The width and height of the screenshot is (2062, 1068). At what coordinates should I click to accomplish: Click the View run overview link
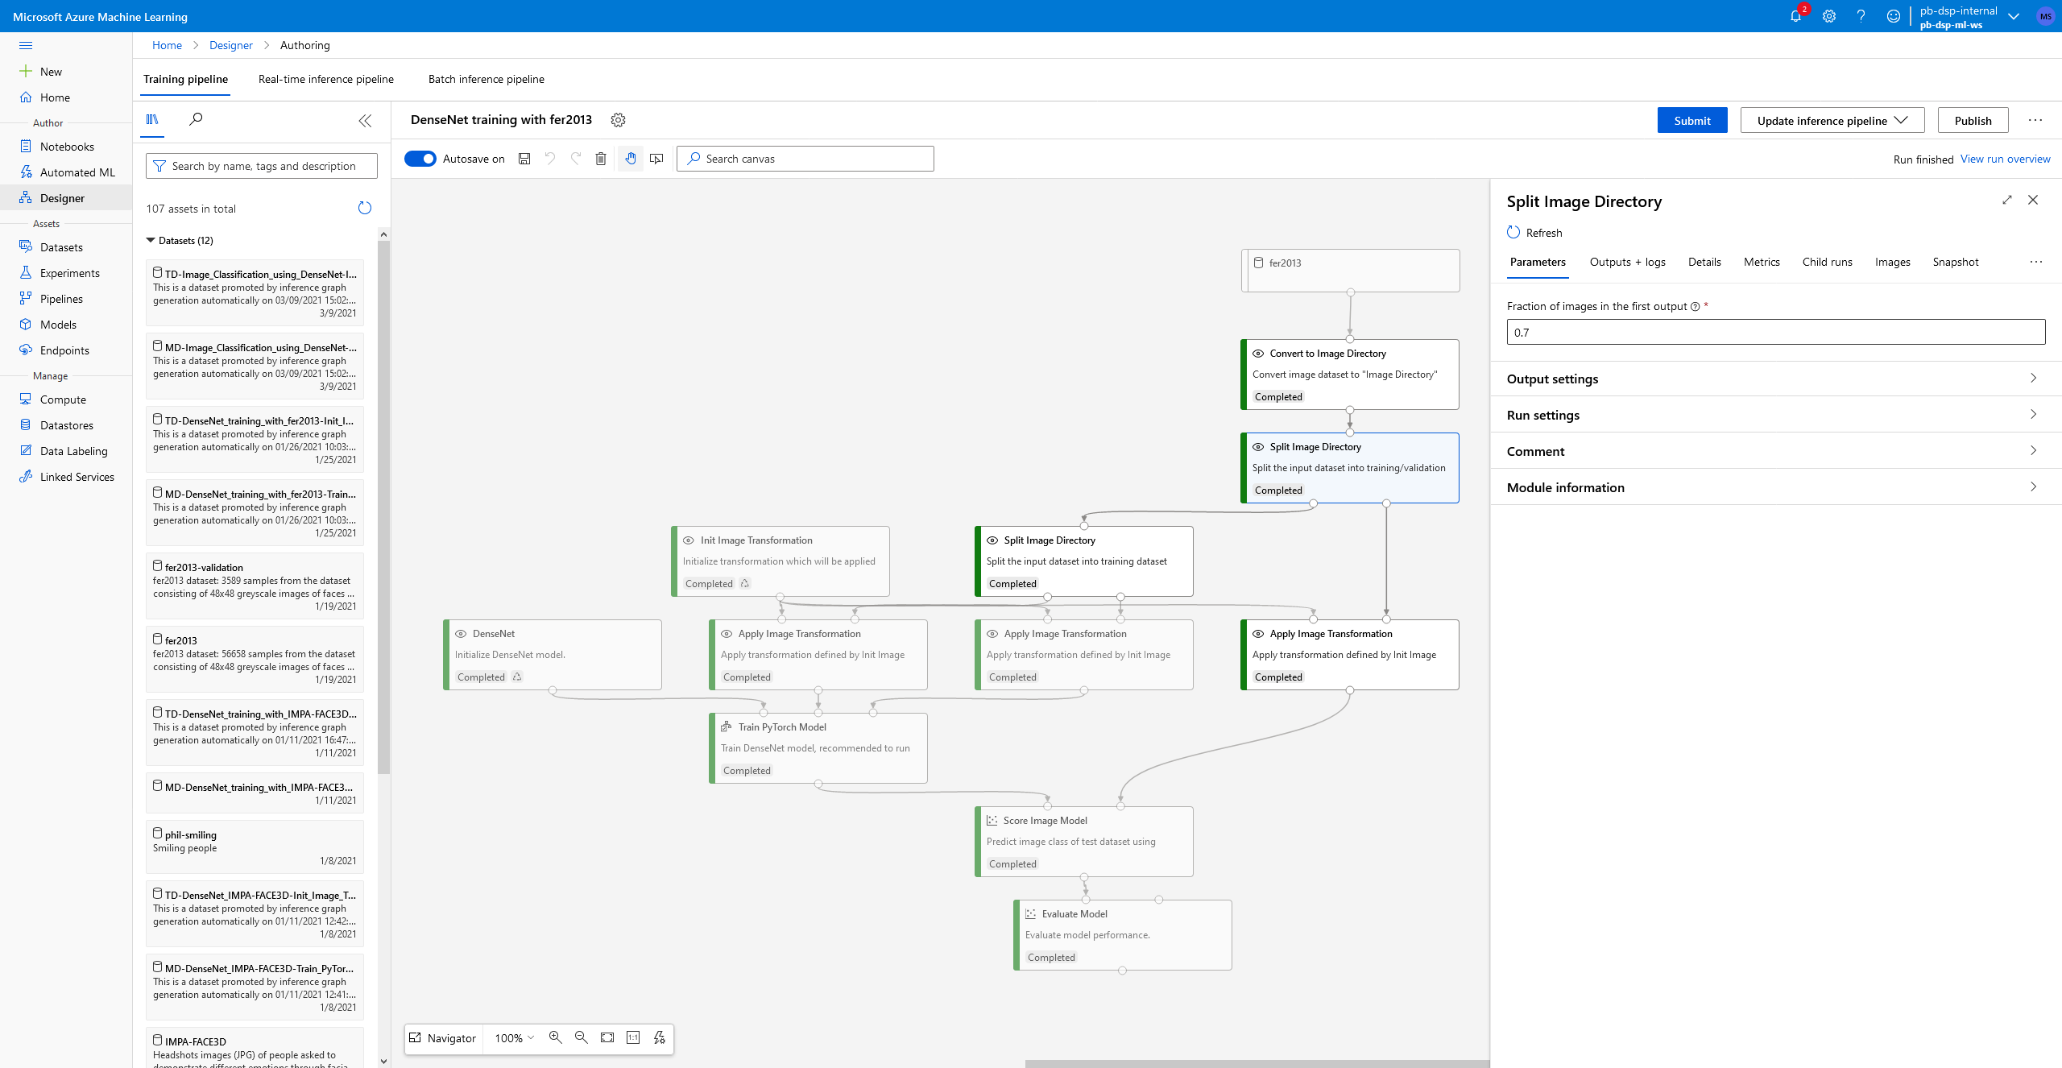(2005, 159)
